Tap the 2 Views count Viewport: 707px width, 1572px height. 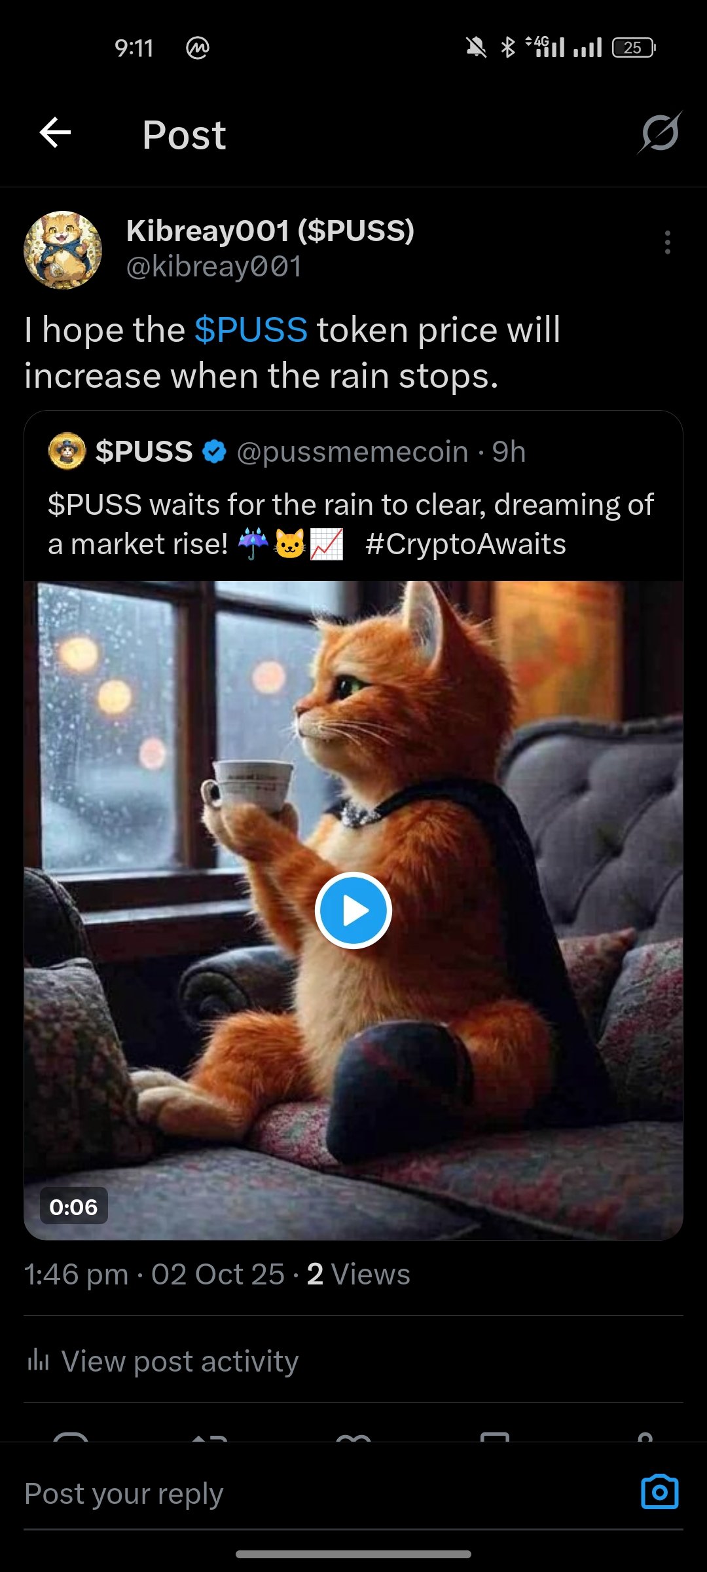(358, 1275)
